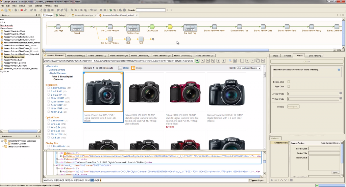Select the Next step in lower branch

click(141, 39)
